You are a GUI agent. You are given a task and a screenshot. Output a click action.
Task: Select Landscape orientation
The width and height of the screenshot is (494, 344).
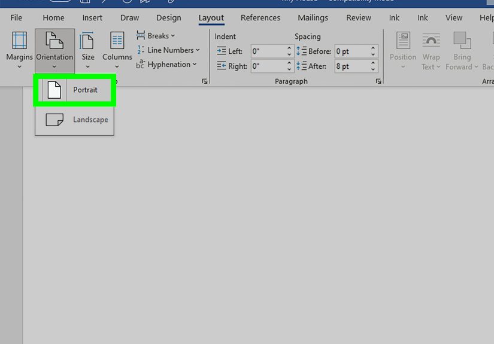point(74,120)
